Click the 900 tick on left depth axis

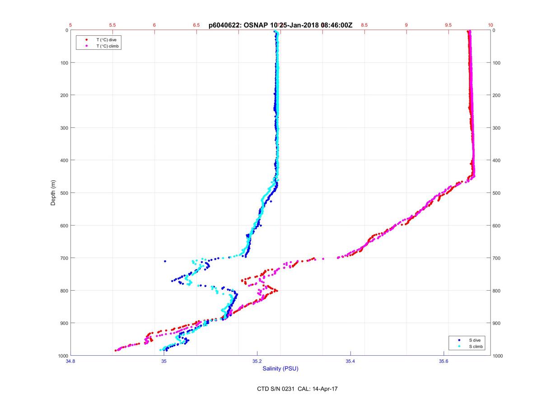pos(64,323)
